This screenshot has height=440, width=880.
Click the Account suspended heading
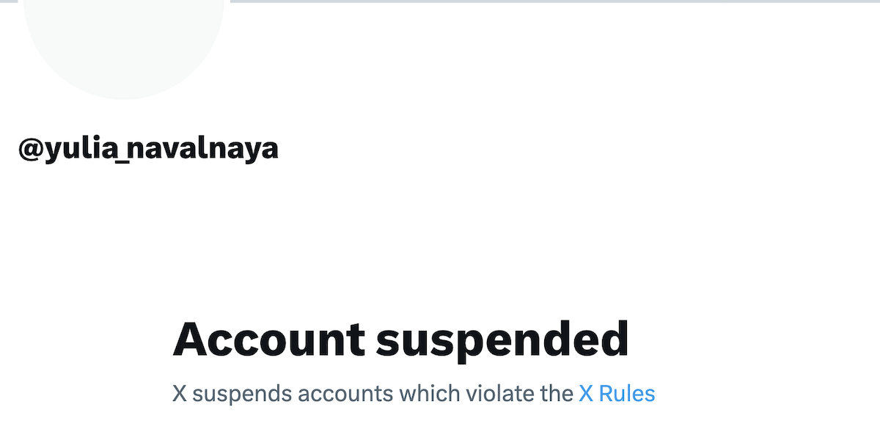tap(400, 339)
